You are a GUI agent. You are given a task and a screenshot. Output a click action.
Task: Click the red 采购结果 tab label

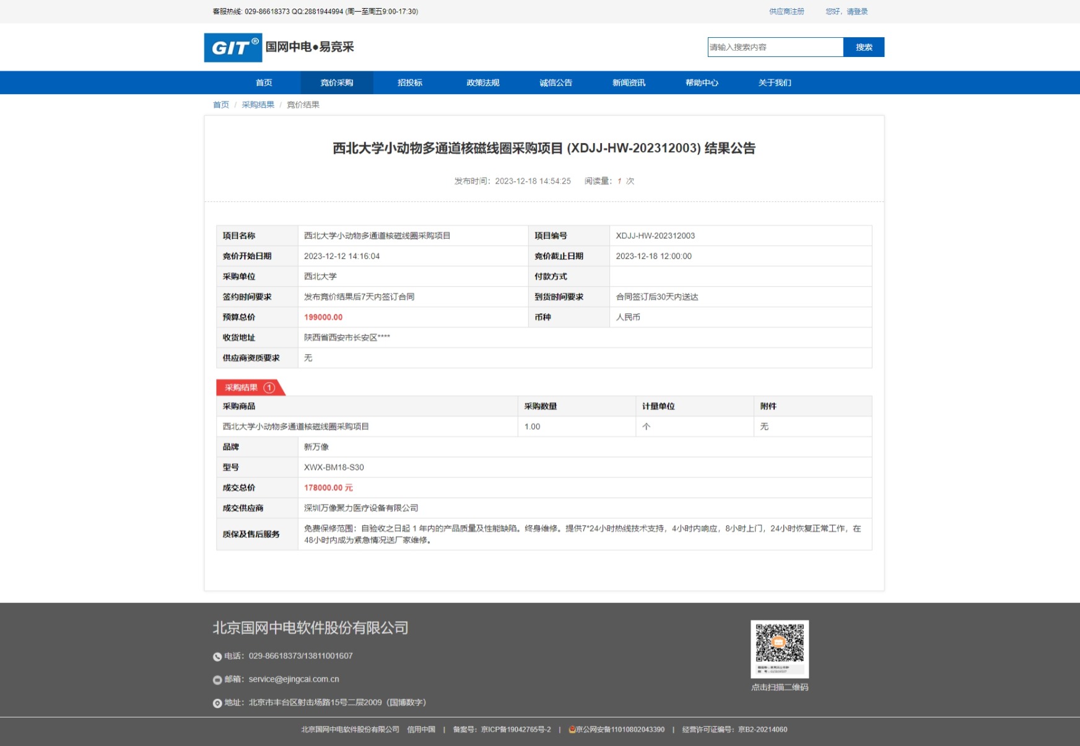[x=242, y=388]
